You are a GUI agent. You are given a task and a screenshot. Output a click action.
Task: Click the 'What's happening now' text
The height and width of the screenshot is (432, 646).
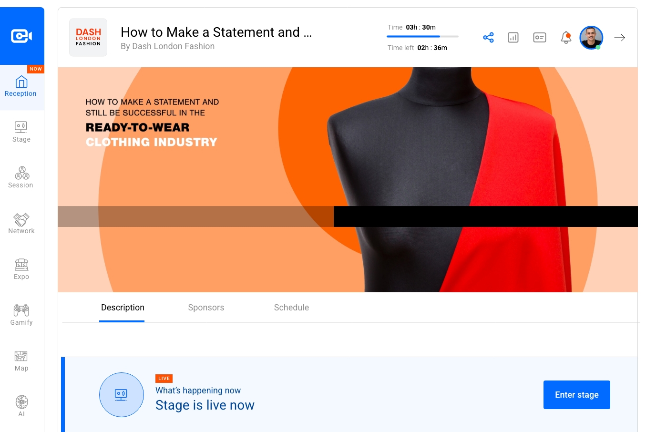[198, 391]
